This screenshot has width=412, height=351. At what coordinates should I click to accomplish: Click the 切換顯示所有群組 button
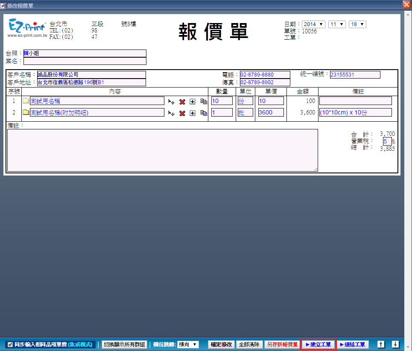tap(124, 345)
